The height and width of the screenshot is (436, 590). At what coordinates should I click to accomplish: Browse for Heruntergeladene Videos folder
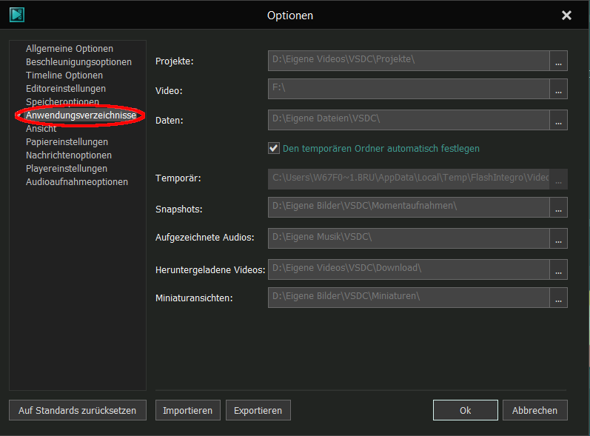coord(558,269)
